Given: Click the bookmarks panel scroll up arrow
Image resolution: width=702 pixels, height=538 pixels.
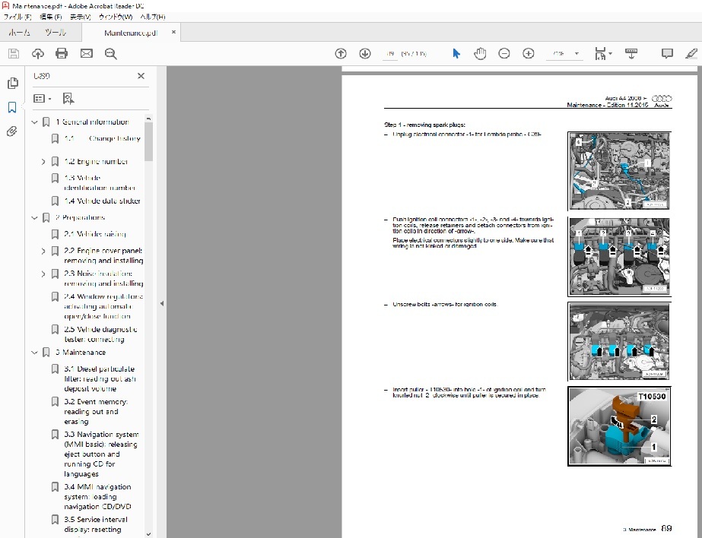Looking at the screenshot, I should 148,119.
